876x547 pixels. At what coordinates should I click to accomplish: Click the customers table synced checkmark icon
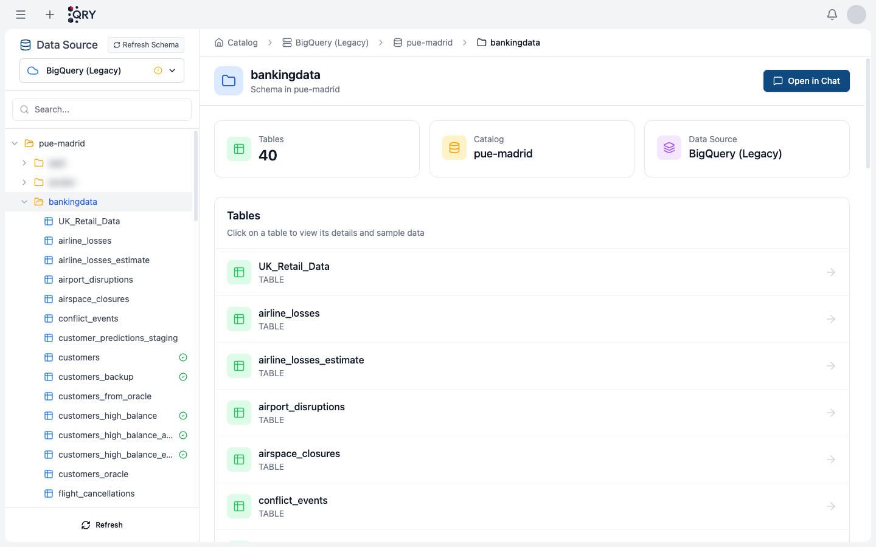pyautogui.click(x=183, y=357)
